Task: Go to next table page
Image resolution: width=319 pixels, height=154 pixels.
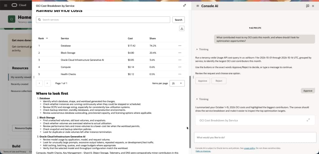Action: (x=47, y=83)
